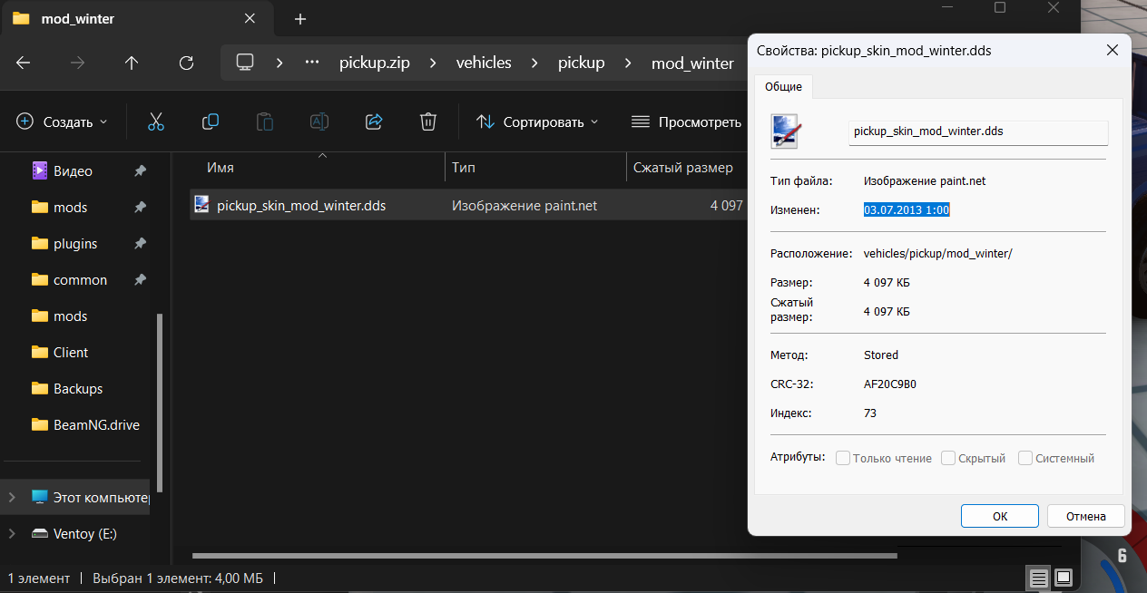Click Отмена in the Properties dialog

(x=1086, y=516)
